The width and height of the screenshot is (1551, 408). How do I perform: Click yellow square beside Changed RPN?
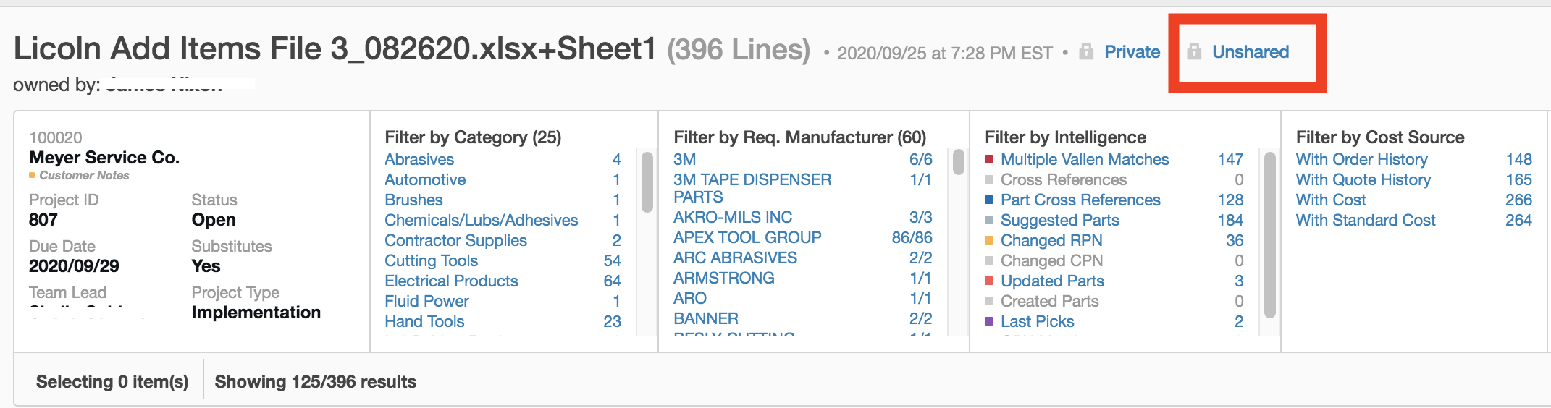(x=989, y=240)
